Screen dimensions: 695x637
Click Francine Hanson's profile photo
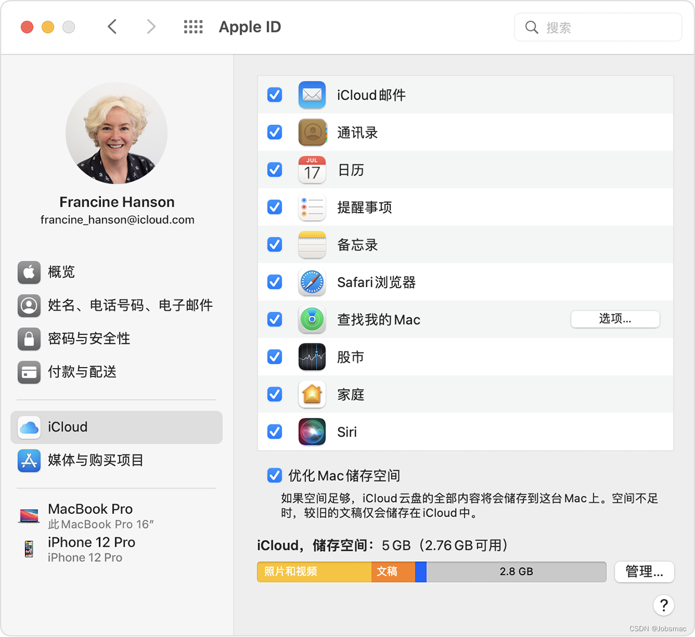point(117,133)
